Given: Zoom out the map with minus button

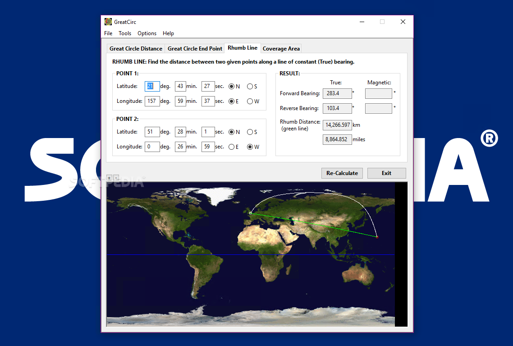Looking at the screenshot, I should pos(116,178).
